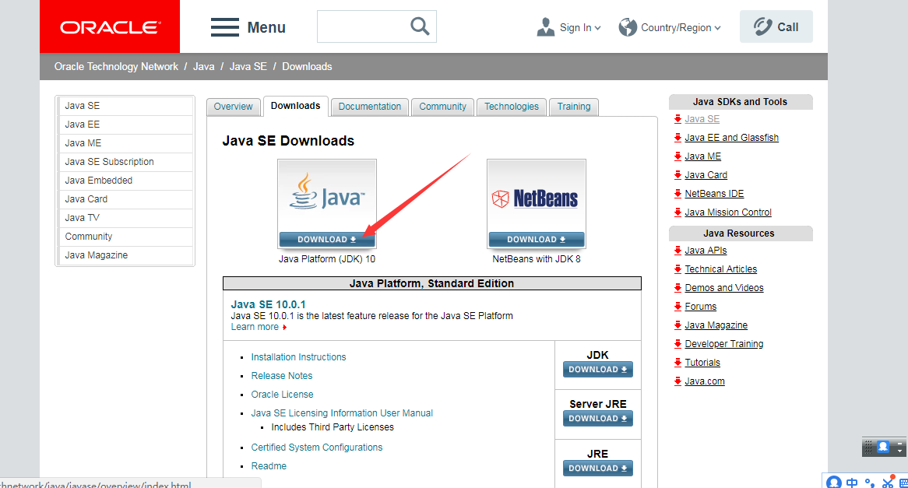This screenshot has height=488, width=908.
Task: Switch to the Overview tab
Action: pos(233,107)
